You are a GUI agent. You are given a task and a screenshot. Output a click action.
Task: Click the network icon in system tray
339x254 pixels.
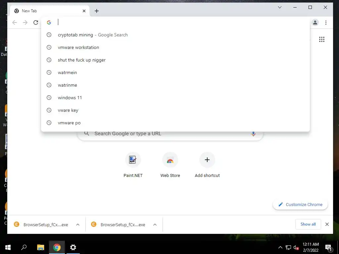coord(288,247)
